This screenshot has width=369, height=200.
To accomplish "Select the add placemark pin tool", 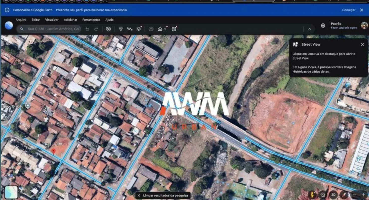I will (x=121, y=29).
